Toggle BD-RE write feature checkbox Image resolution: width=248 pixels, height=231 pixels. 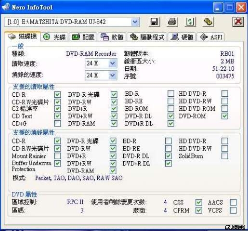169,148
